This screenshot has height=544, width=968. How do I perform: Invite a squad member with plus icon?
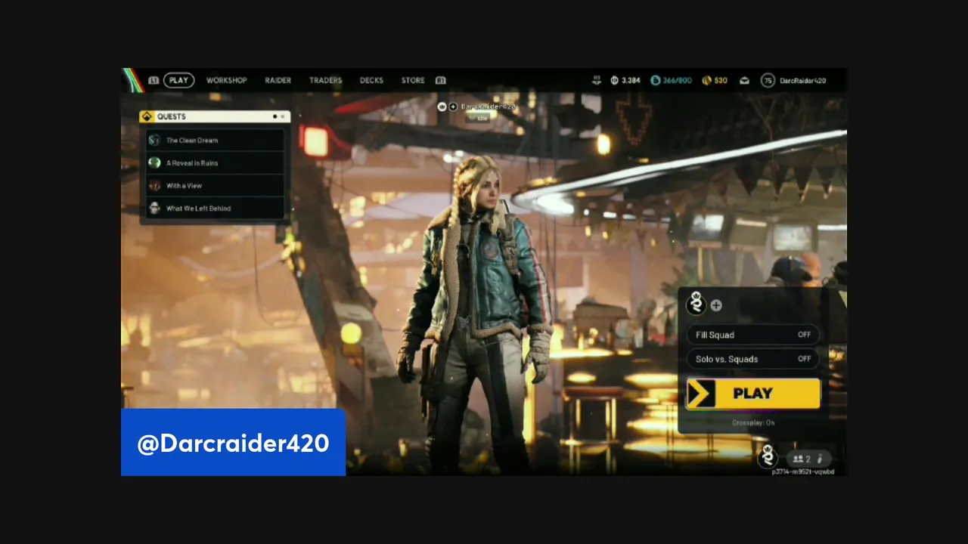point(716,305)
